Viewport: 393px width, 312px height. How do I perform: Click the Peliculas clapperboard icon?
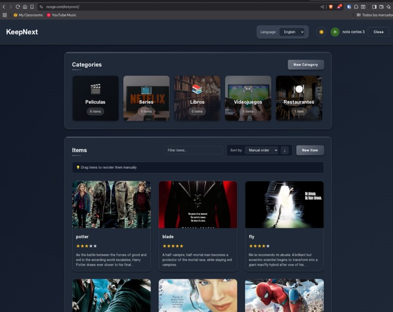(x=95, y=89)
